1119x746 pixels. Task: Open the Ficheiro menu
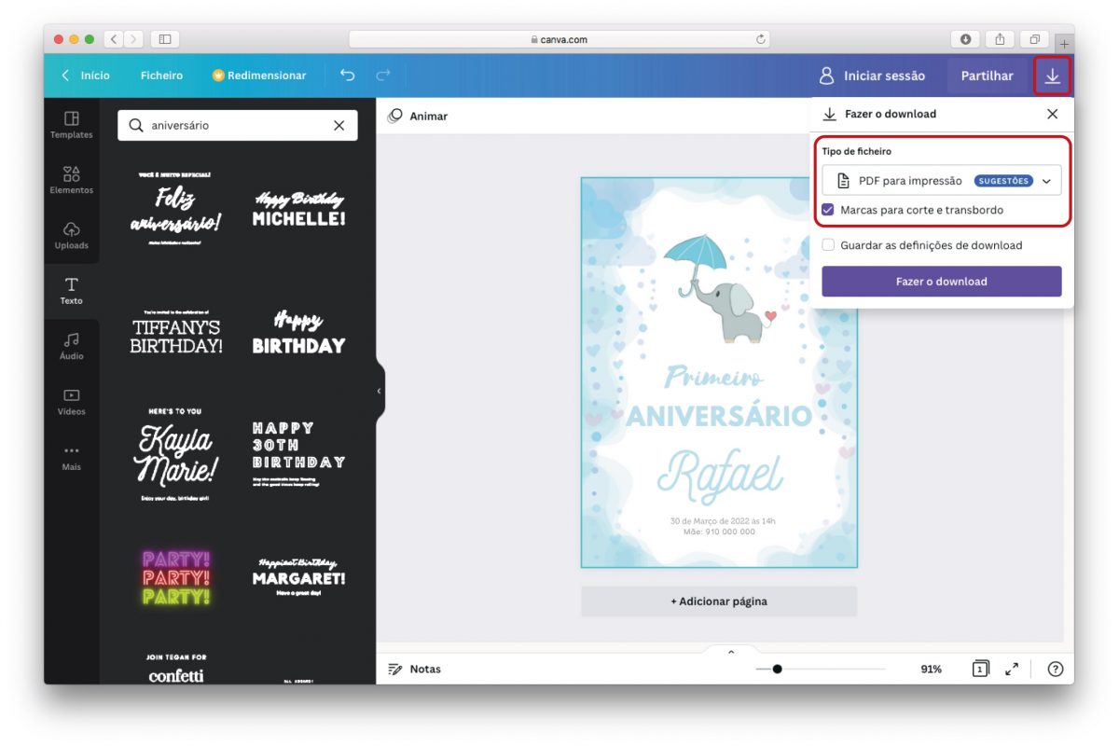[x=160, y=76]
